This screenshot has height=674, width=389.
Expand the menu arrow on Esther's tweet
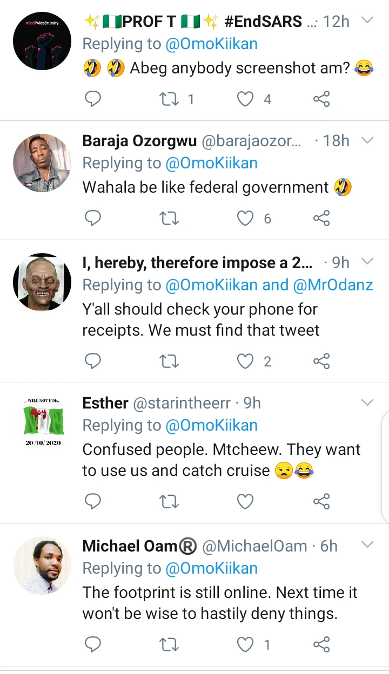coord(367,403)
